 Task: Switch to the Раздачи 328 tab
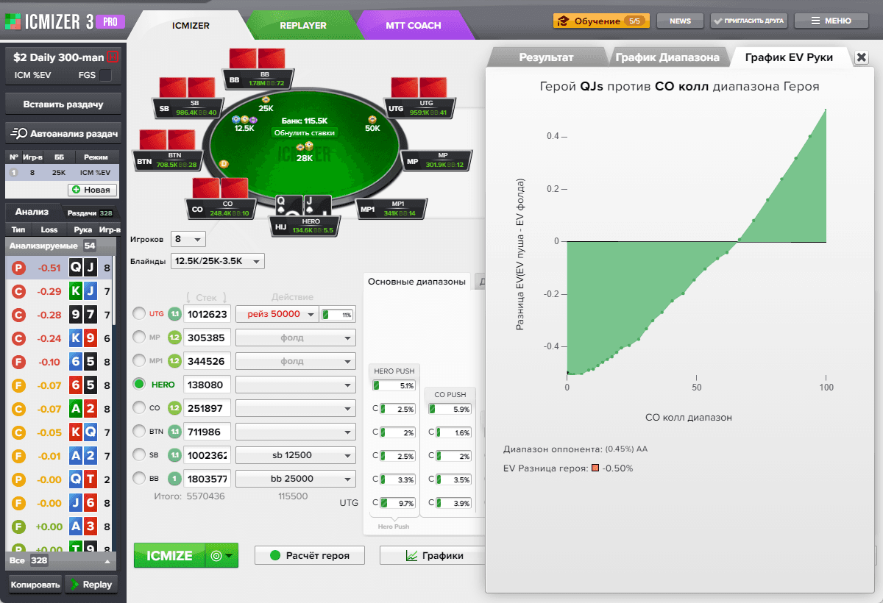(90, 213)
